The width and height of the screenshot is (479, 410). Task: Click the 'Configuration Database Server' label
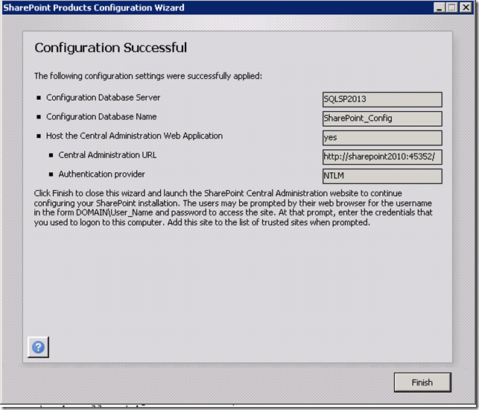tap(103, 98)
